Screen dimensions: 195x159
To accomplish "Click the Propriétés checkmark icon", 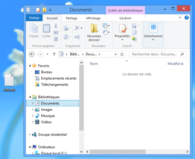I will 122,28.
